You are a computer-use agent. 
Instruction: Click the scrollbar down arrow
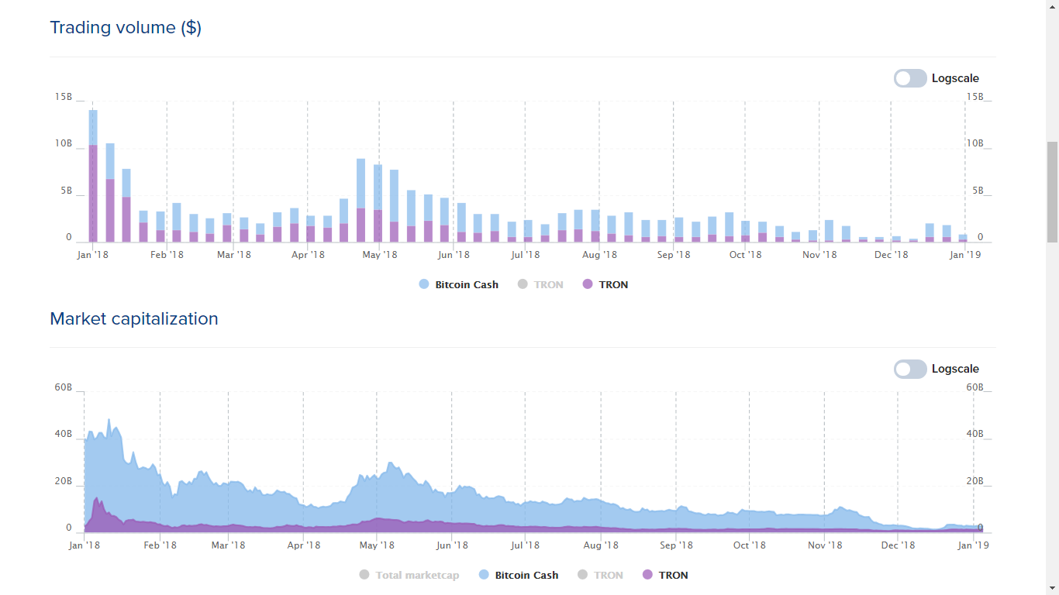(x=1052, y=588)
